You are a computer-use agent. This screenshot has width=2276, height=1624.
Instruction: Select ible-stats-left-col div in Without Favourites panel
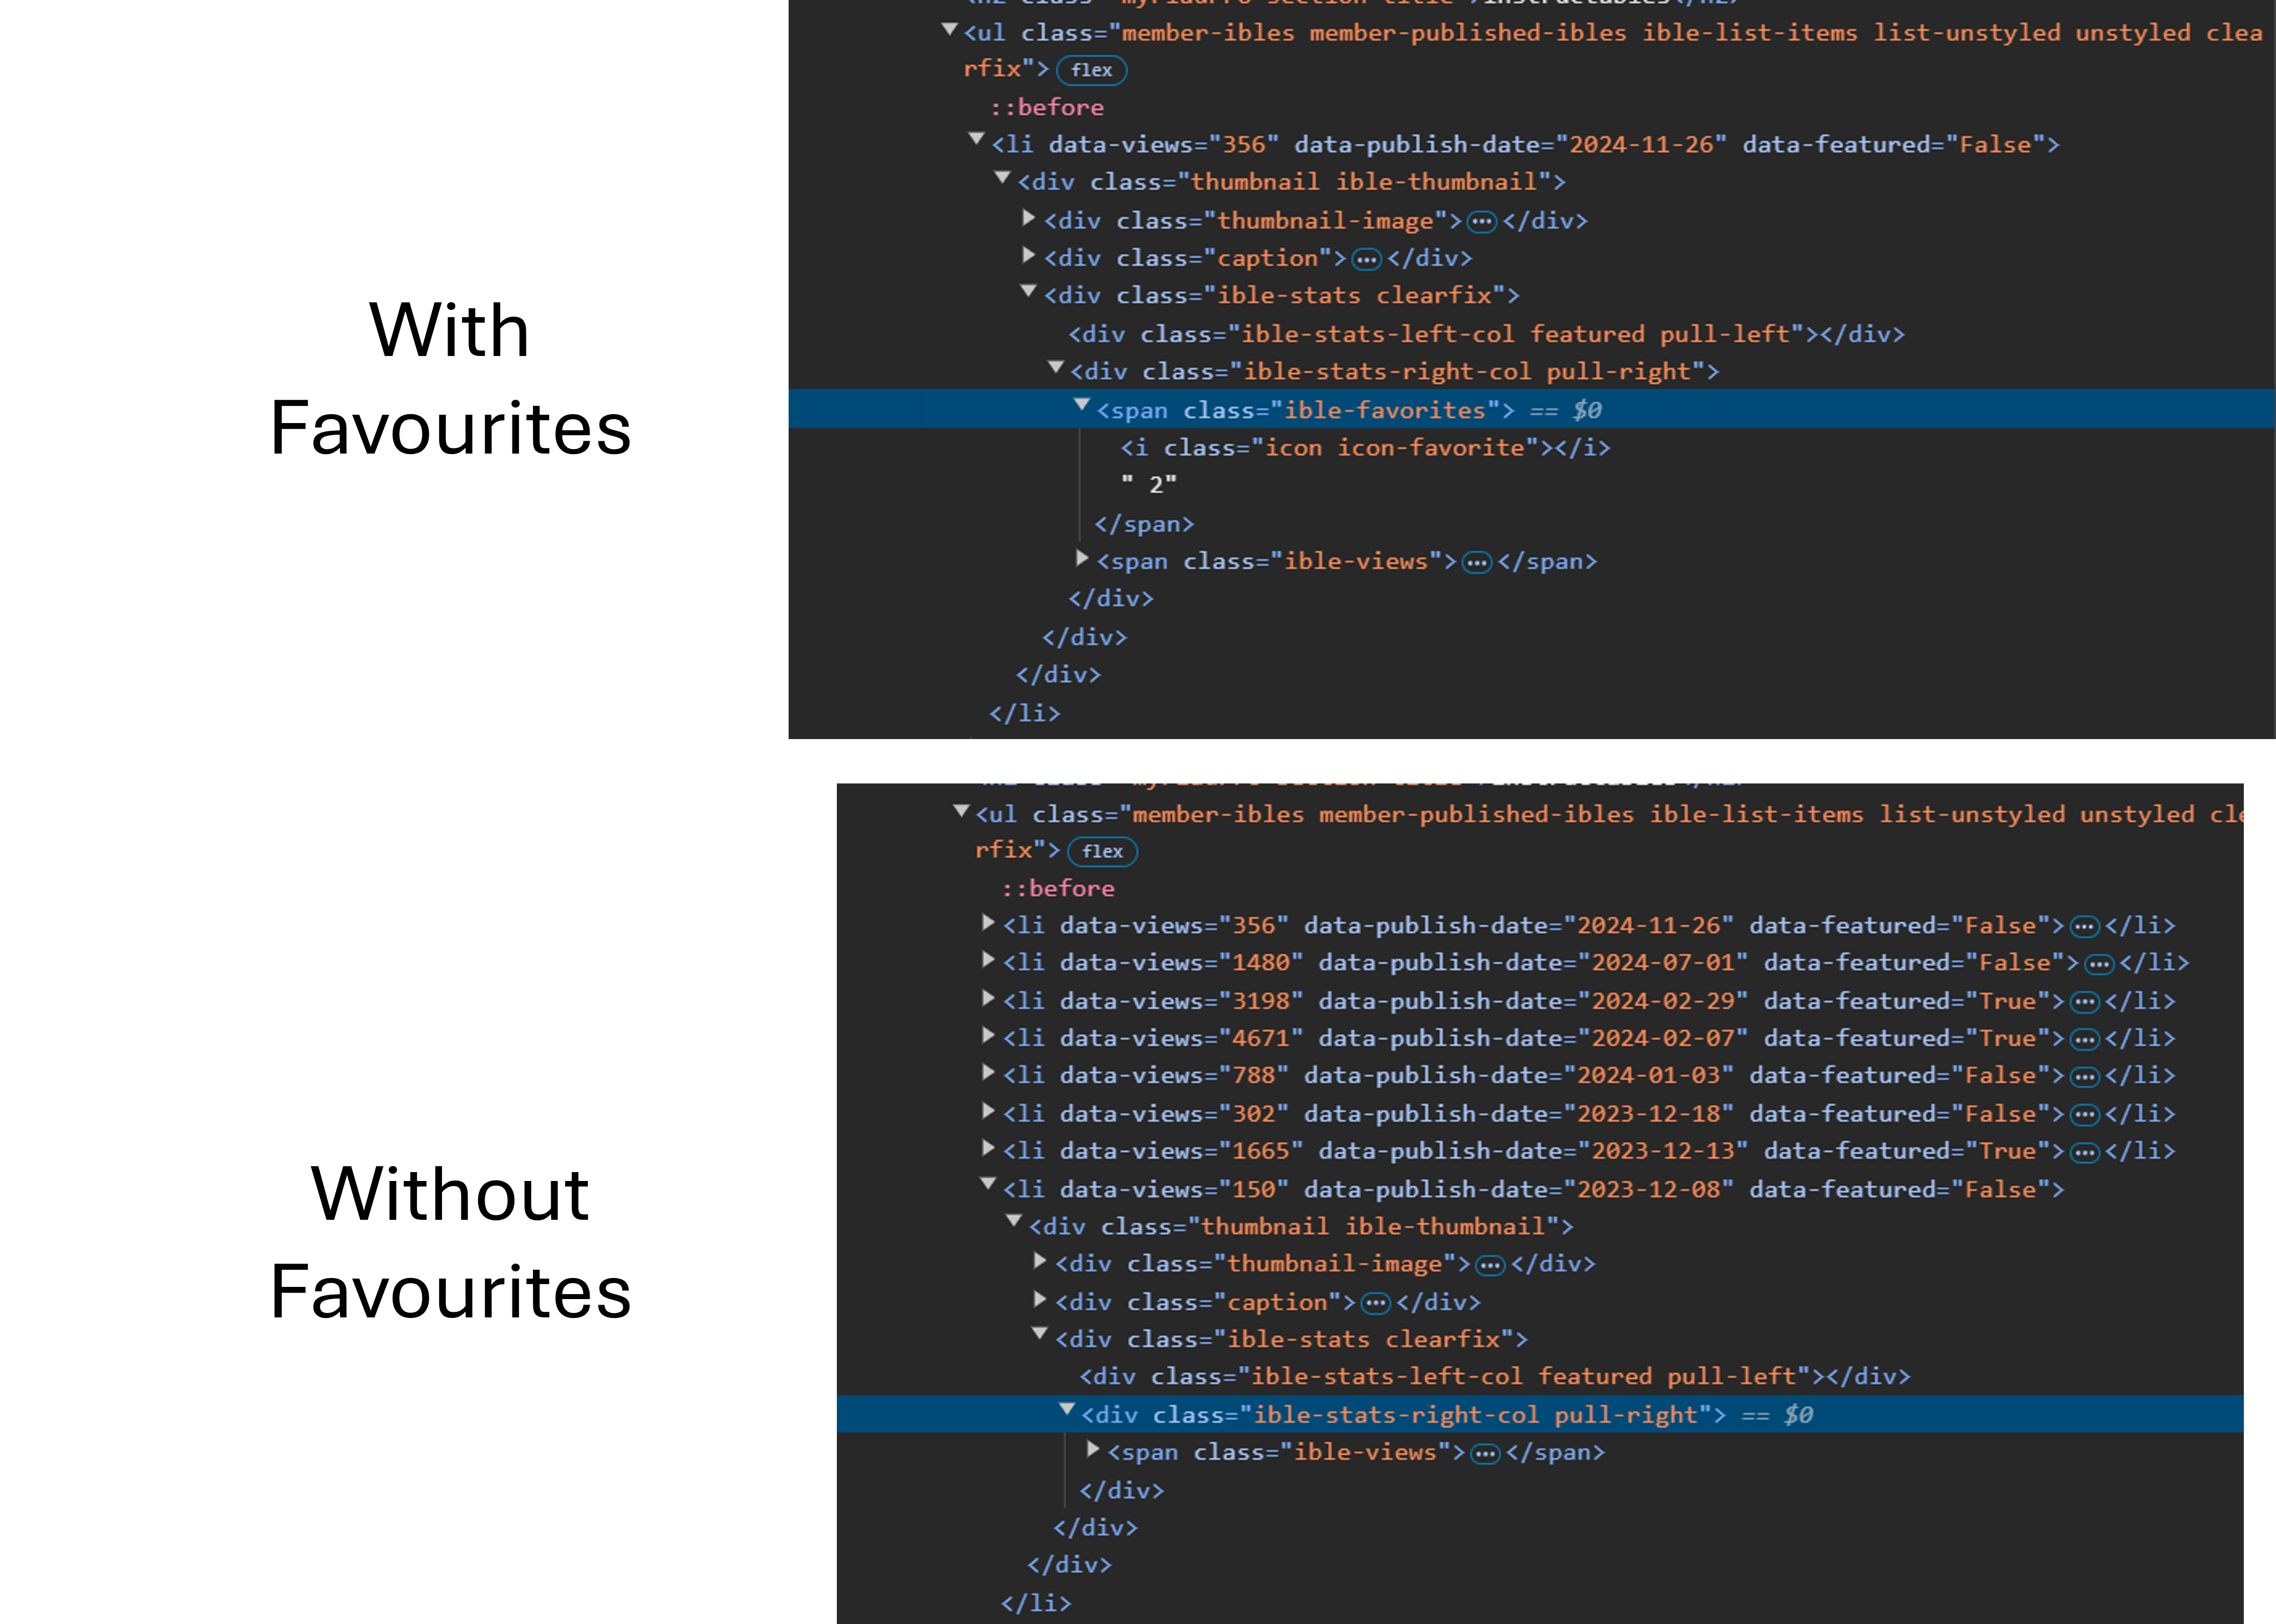(1495, 1377)
